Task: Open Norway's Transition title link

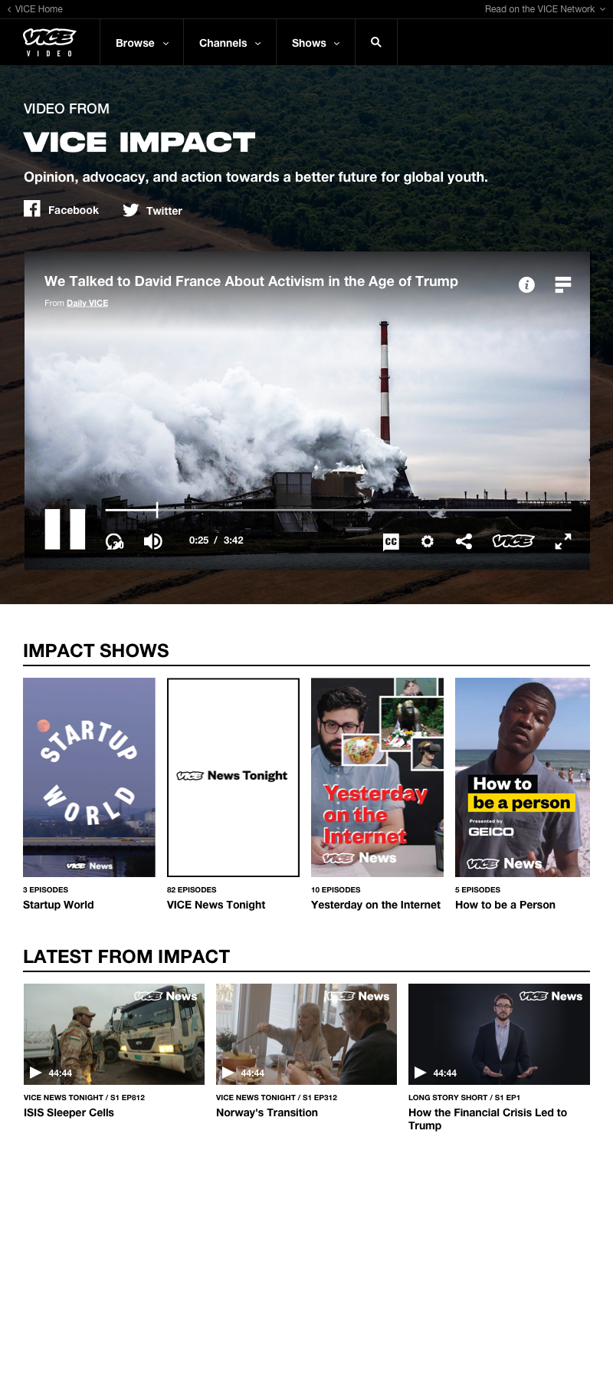Action: (267, 1112)
